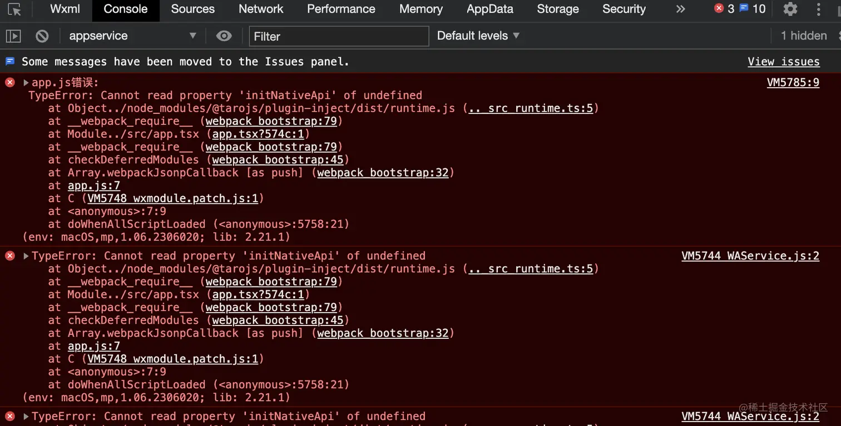The height and width of the screenshot is (426, 841).
Task: Open src runtime.ts:5 link in second error
Action: [x=531, y=269]
